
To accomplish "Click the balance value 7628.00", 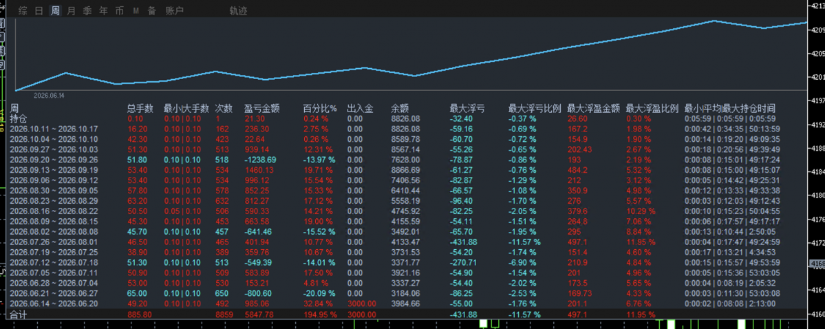I will (x=405, y=160).
